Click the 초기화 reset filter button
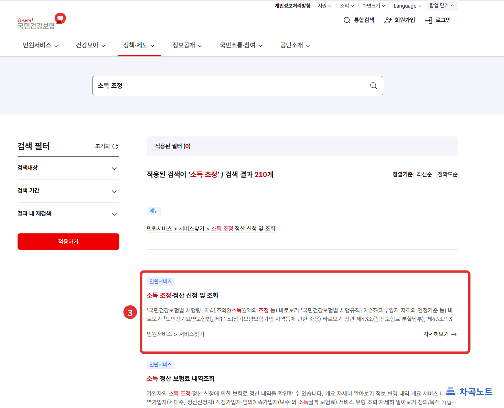The width and height of the screenshot is (504, 408). pos(107,146)
